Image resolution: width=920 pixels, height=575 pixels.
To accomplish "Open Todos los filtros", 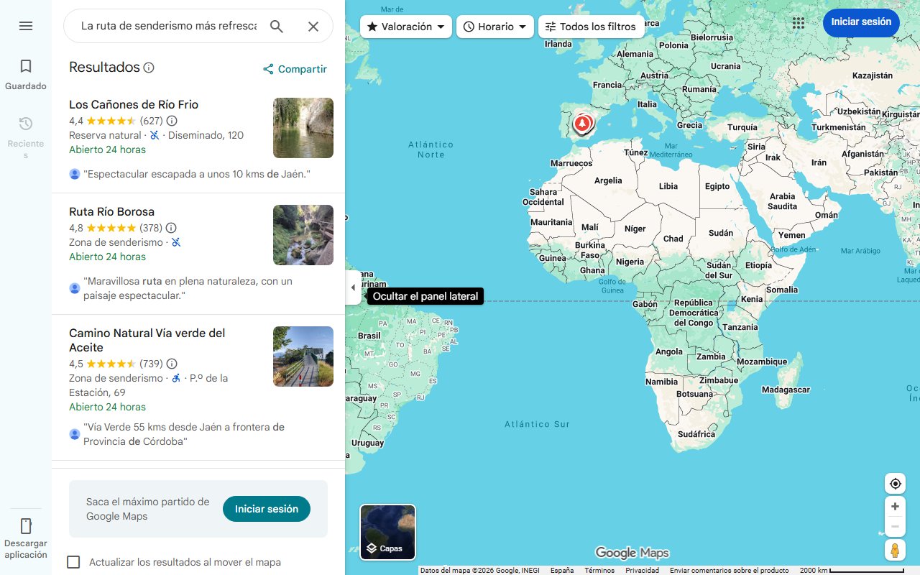I will click(590, 27).
